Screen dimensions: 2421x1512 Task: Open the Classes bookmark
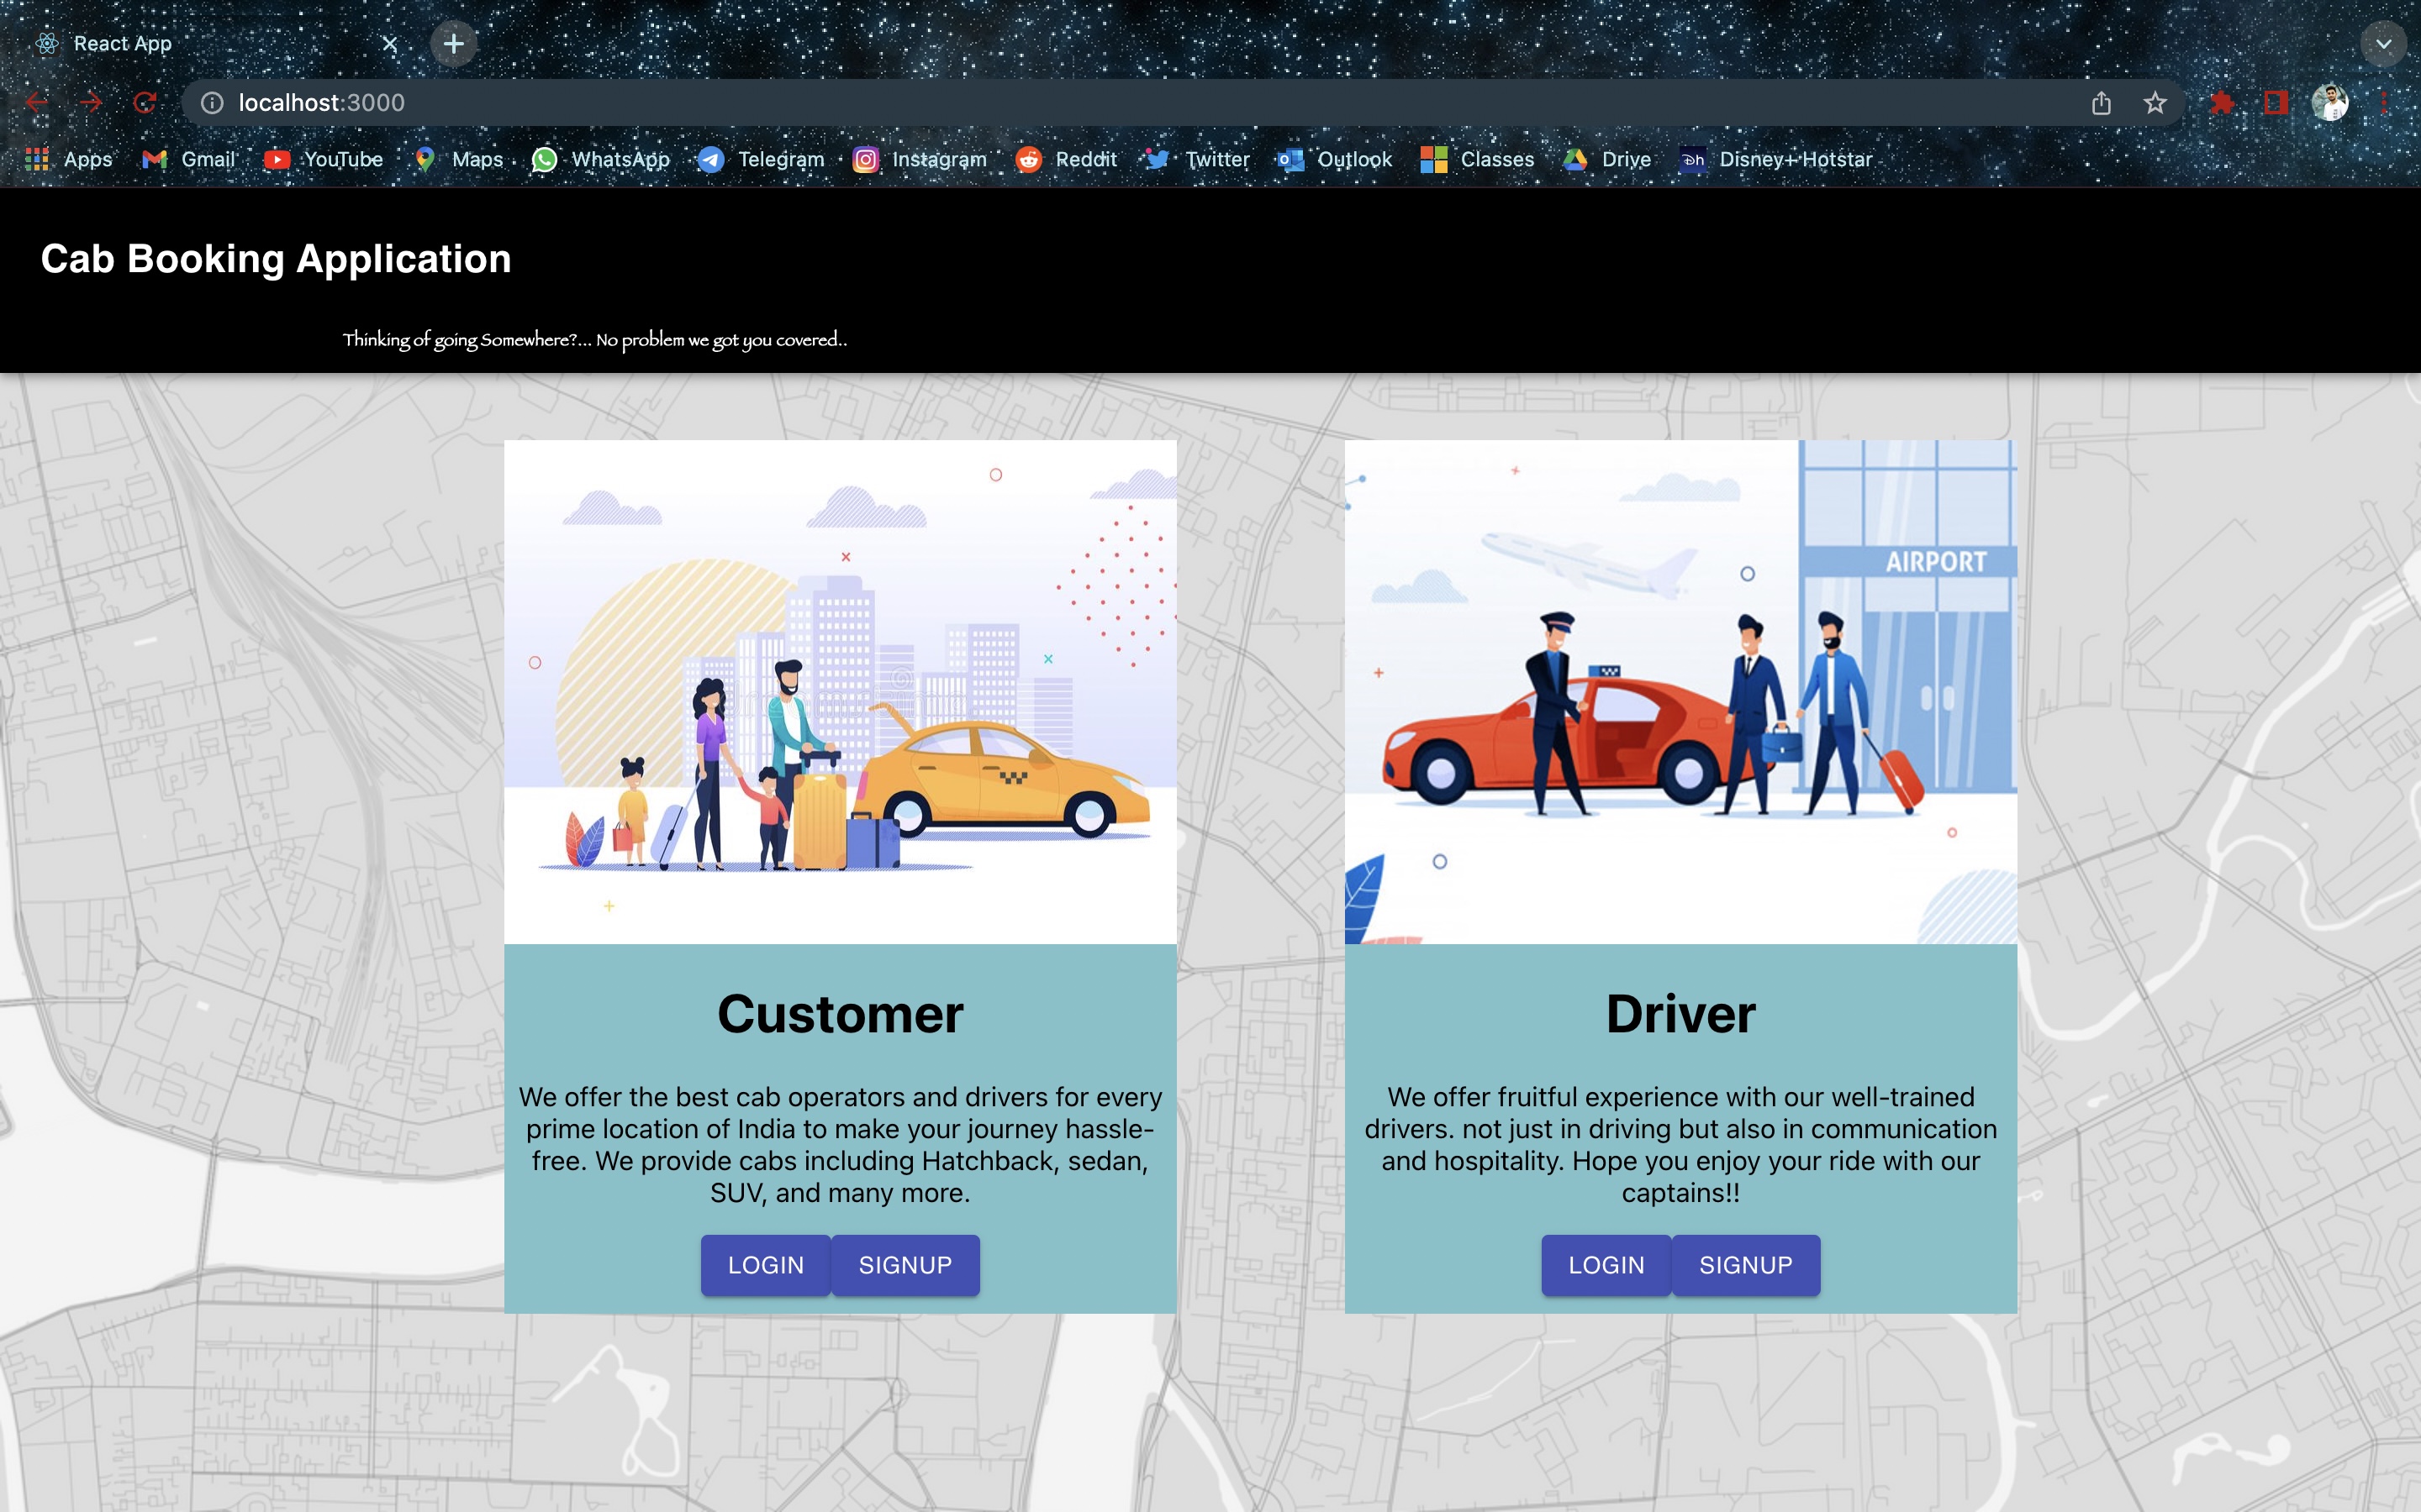point(1477,159)
